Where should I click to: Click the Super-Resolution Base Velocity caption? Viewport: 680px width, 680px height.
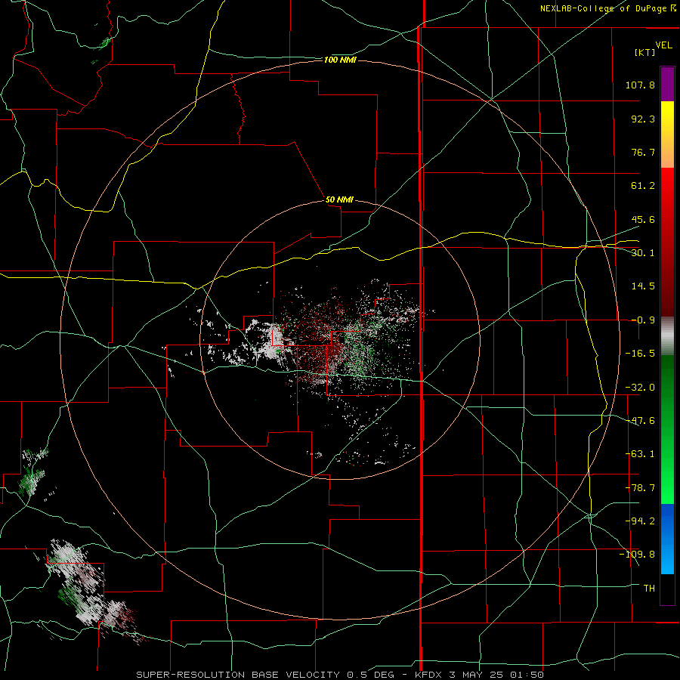[339, 675]
